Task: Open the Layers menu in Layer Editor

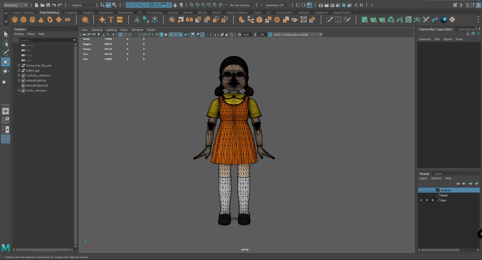Action: 423,178
